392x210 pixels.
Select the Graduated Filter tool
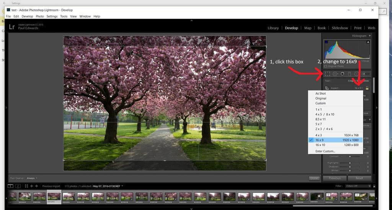click(349, 74)
